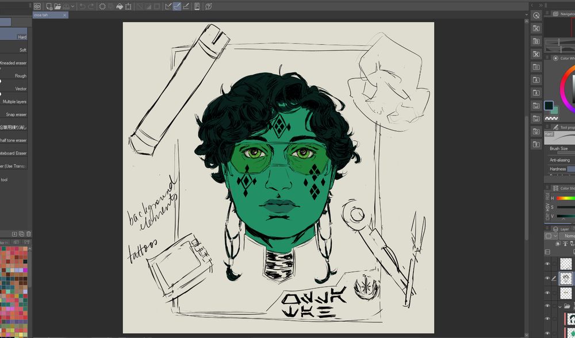Open the Navigator panel icon on the right
Image resolution: width=575 pixels, height=338 pixels.
click(x=555, y=13)
